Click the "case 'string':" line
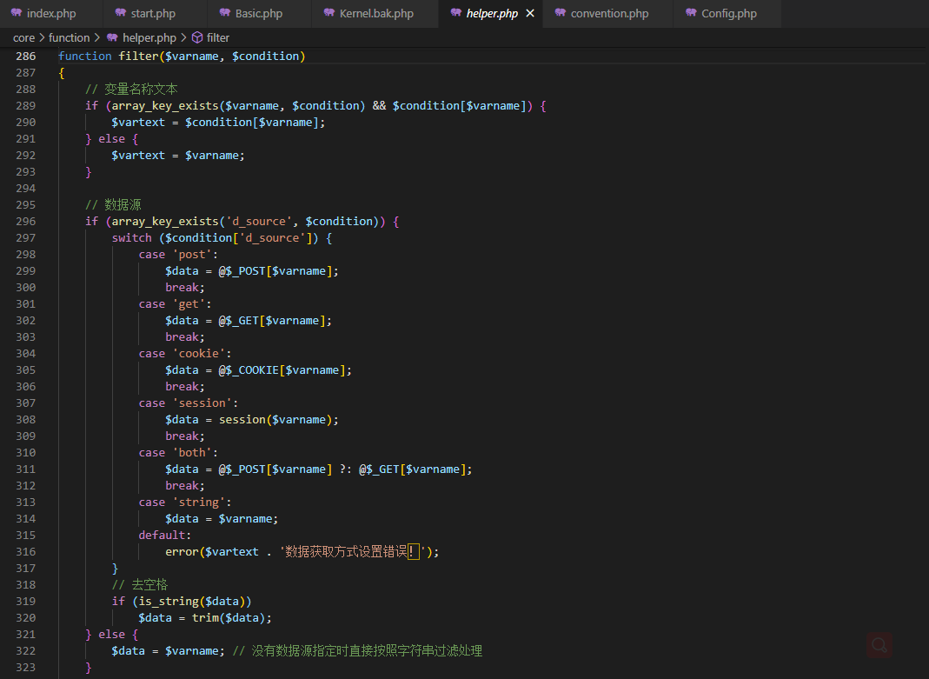929x679 pixels. (185, 503)
